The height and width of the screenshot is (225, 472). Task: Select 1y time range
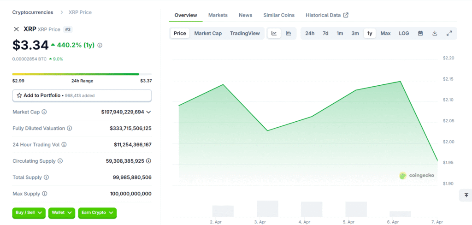pos(370,34)
